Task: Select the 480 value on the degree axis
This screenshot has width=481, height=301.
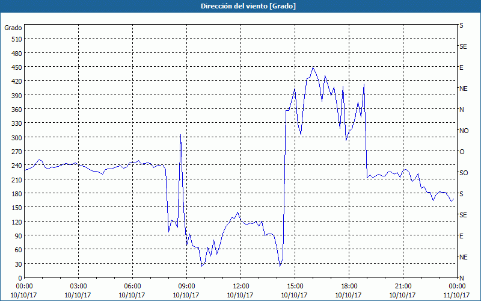Action: 17,54
